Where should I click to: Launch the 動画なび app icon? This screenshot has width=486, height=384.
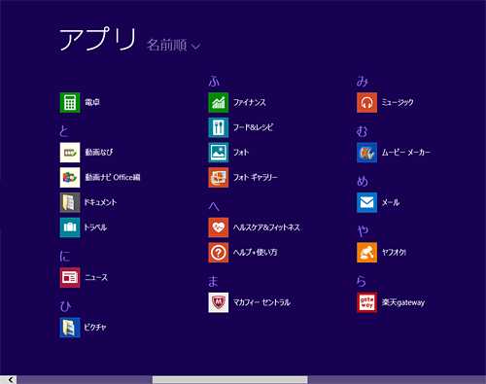point(70,153)
